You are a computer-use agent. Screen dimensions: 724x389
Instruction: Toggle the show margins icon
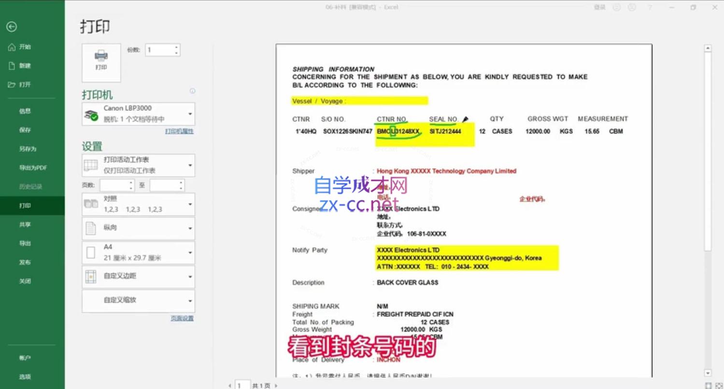[708, 385]
